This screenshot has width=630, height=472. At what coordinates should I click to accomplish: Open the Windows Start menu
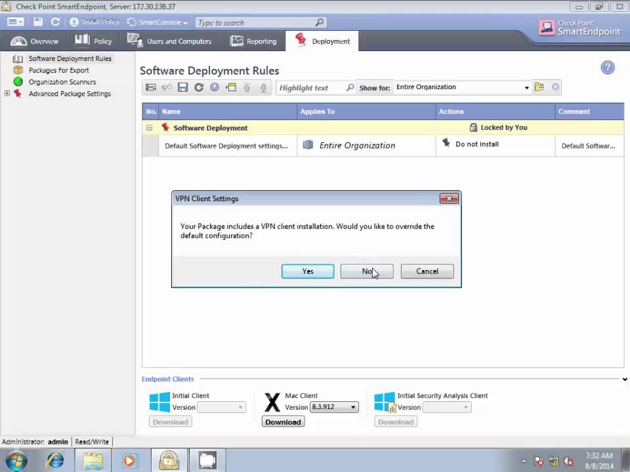(16, 460)
